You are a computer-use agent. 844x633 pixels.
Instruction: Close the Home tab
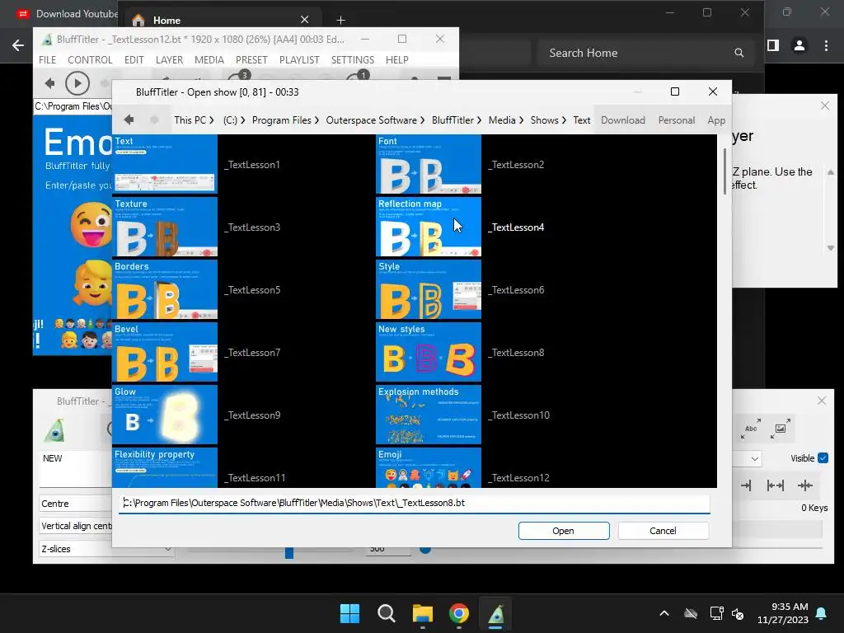[305, 20]
